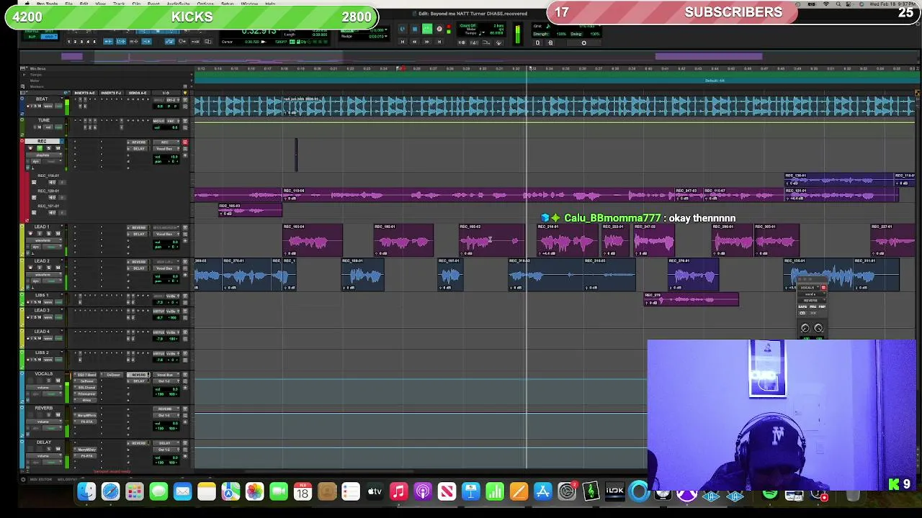Screen dimensions: 922x518
Task: Open REC track automation mode dropdown
Action: [x=52, y=161]
